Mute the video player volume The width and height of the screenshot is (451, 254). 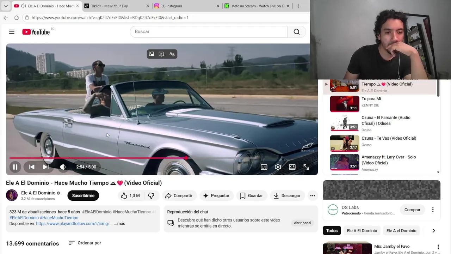(x=63, y=167)
